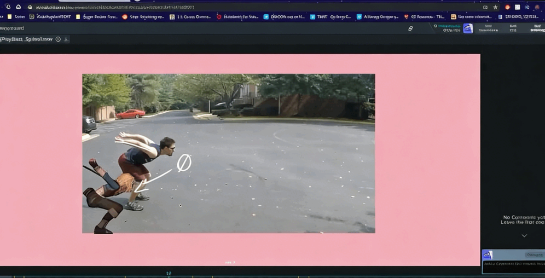Click the user avatar in the top header
The width and height of the screenshot is (545, 278).
(468, 28)
